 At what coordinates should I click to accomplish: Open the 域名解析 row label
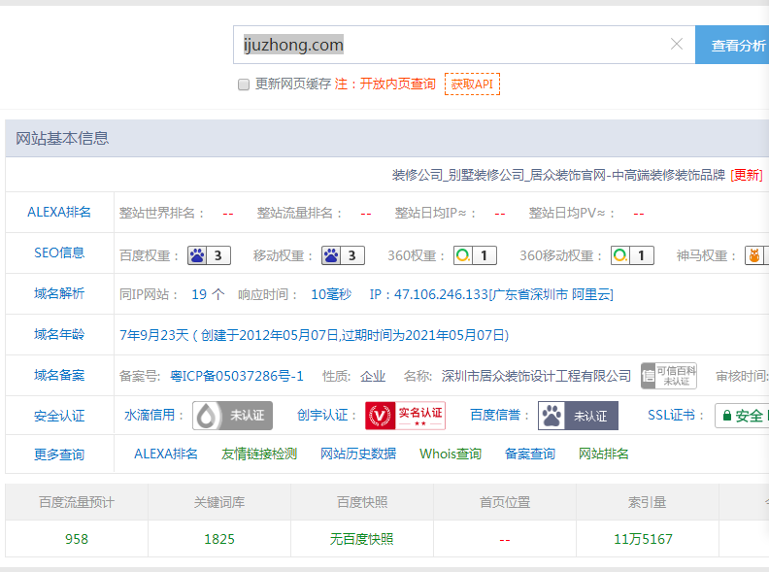59,293
